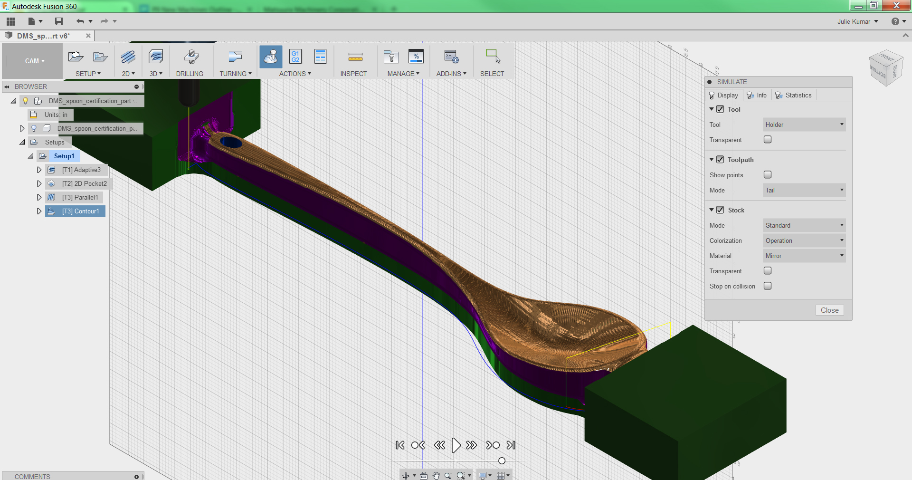Open the Julie Kumar account menu
912x480 pixels.
857,21
